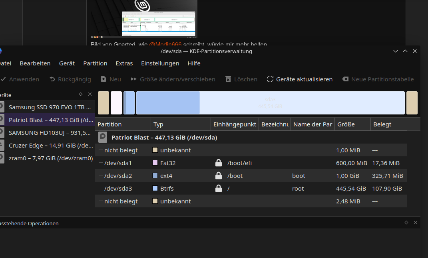Open GParted thumbnail in the forum page behind
Image resolution: width=428 pixels, height=258 pixels.
pos(144,19)
